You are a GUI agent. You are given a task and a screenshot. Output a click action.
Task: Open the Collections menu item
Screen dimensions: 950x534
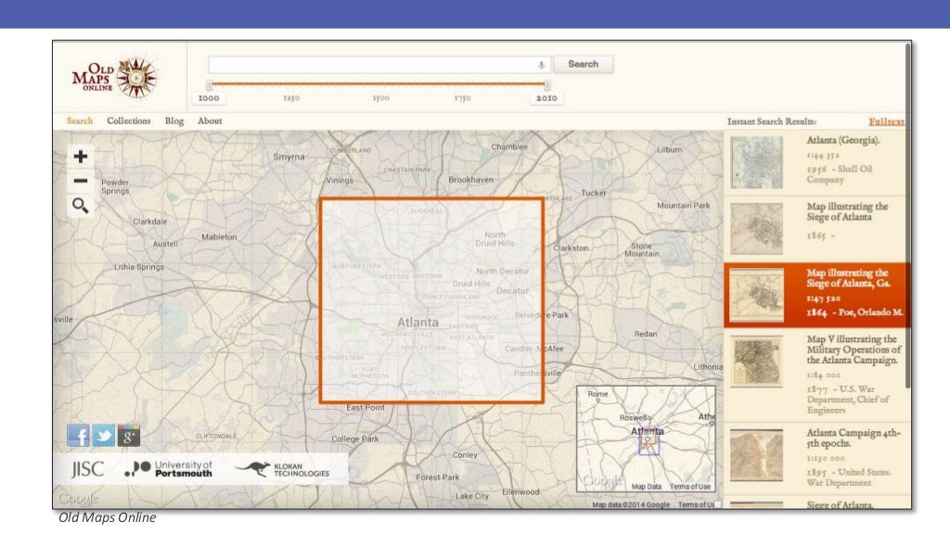128,121
